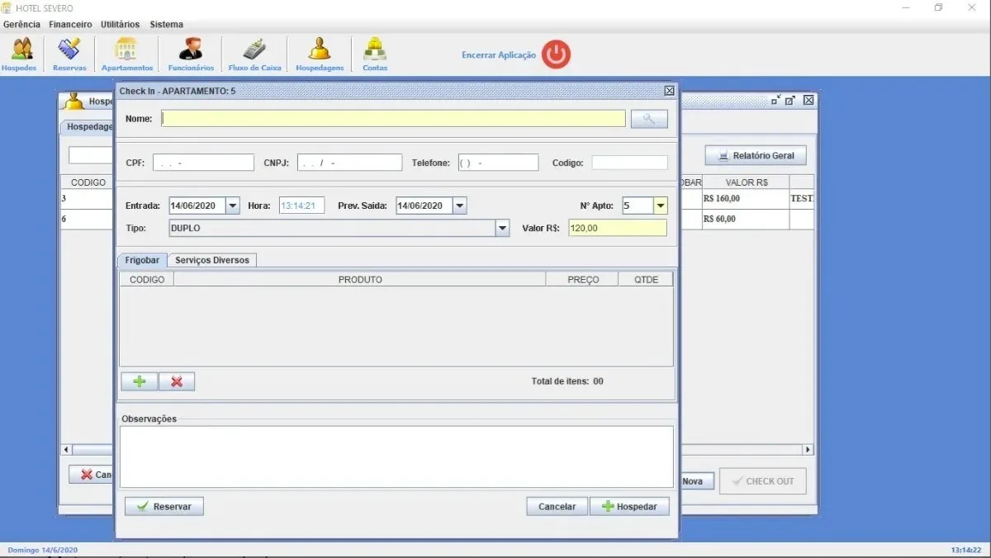This screenshot has width=991, height=558.
Task: Open the Funcionários toolbar icon
Action: coord(191,54)
